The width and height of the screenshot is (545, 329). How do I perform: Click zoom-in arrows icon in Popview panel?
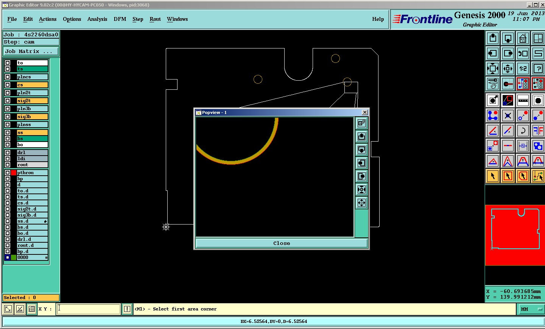(361, 189)
